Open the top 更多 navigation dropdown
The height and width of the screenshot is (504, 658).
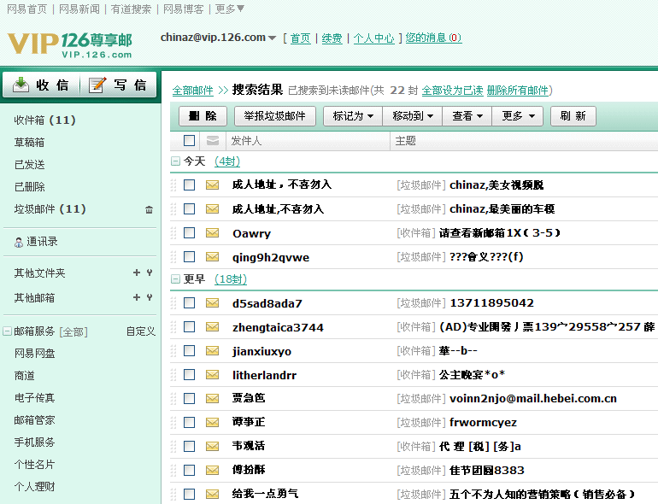230,9
